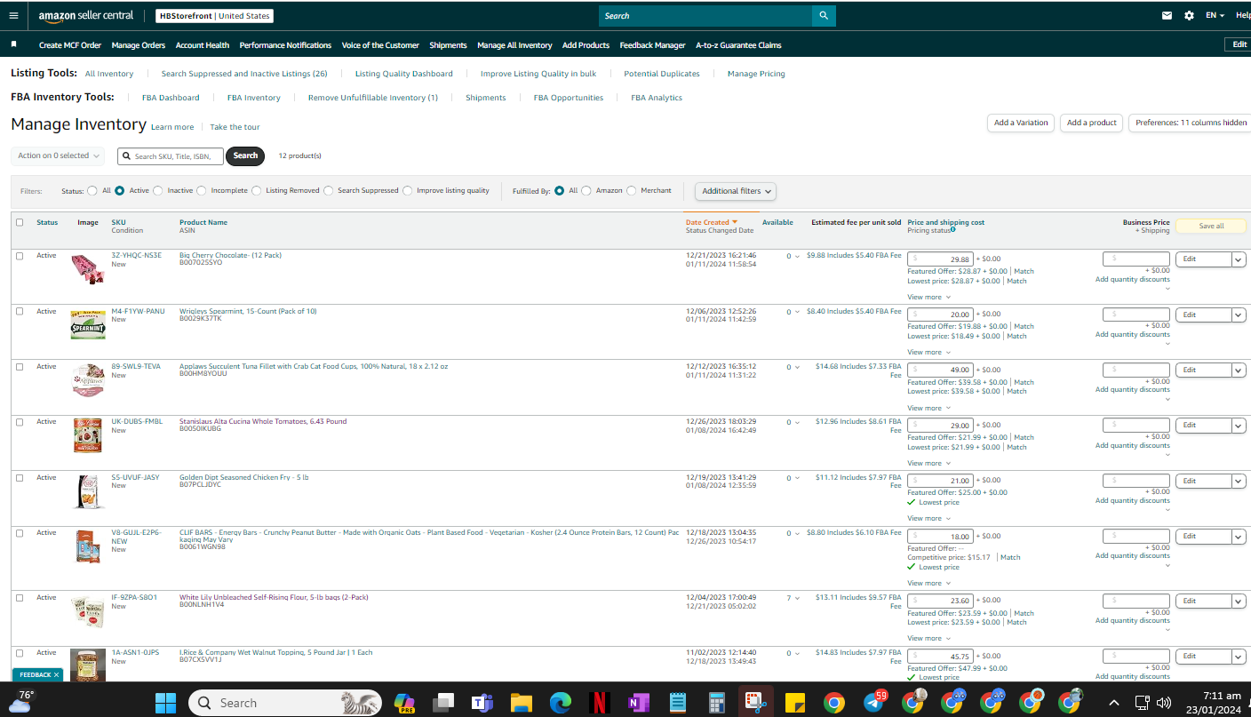
Task: Open the Wrigleys Spearmint product thumbnail
Action: click(x=88, y=324)
